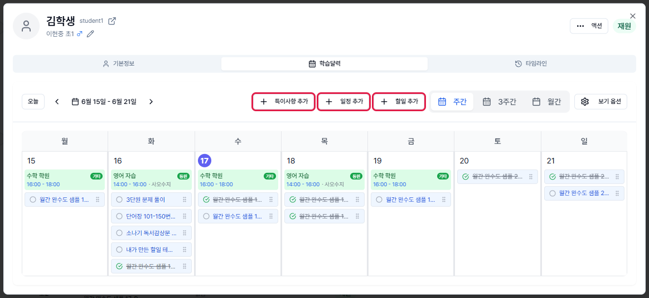The image size is (649, 298).
Task: Switch to the 기본정보 tab
Action: (x=118, y=63)
